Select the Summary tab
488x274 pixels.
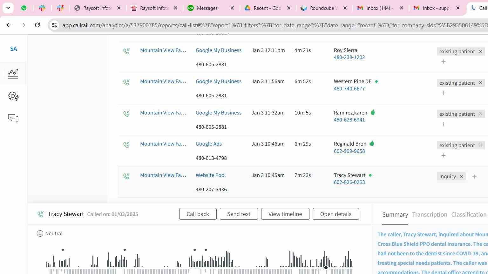coord(395,215)
